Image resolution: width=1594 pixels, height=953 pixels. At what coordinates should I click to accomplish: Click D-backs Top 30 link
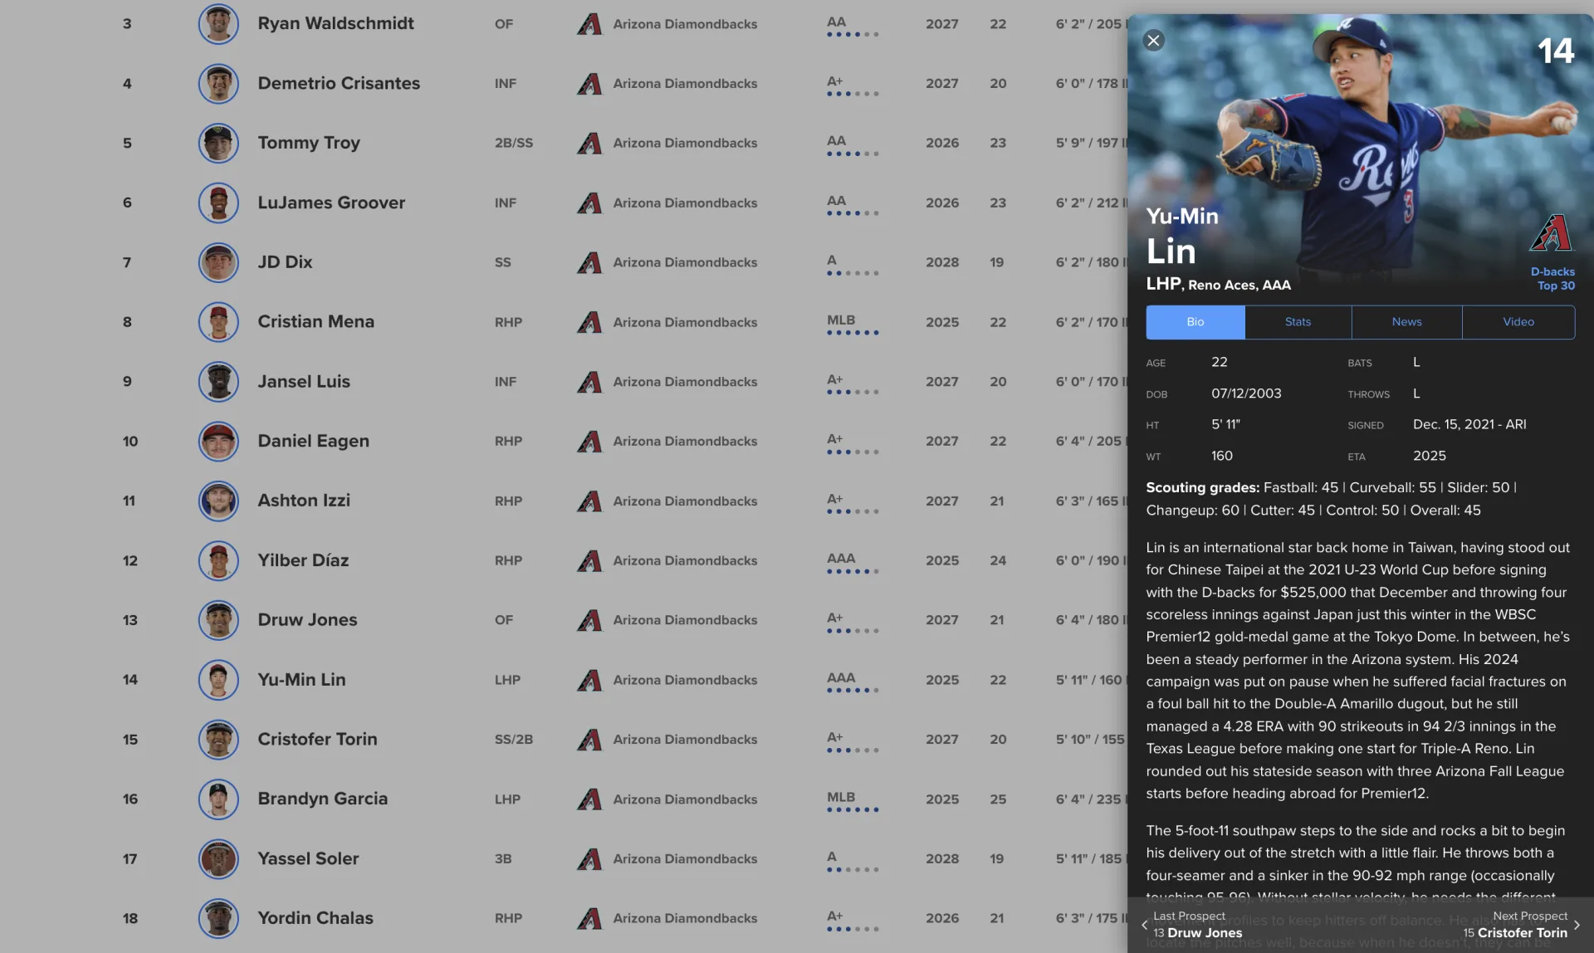(x=1552, y=279)
